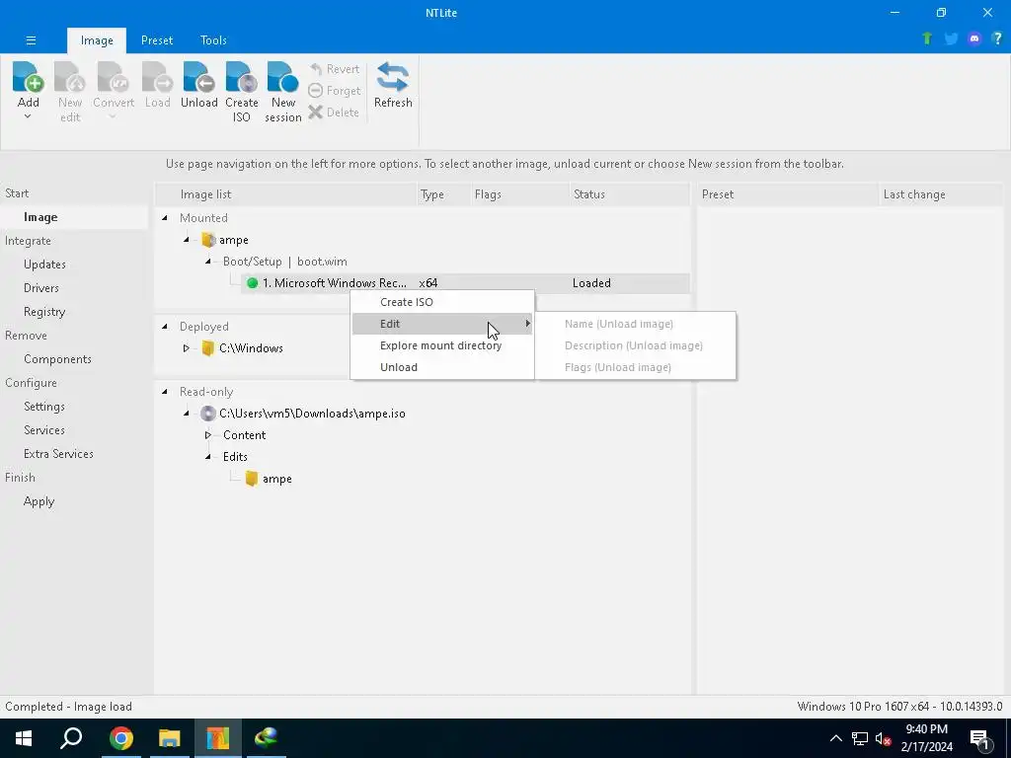Choose Explore mount directory

pos(441,345)
